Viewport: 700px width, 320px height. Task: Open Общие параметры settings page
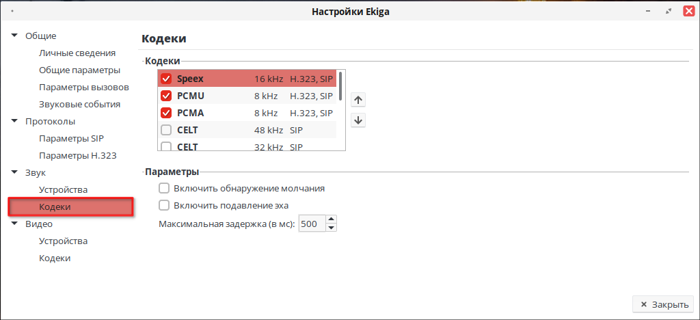79,70
